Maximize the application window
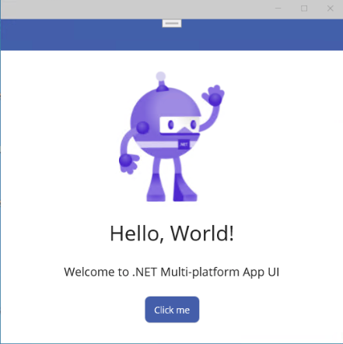 coord(304,9)
